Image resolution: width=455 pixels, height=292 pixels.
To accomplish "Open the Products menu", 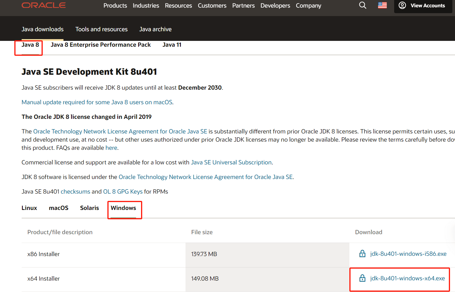I will tap(115, 6).
